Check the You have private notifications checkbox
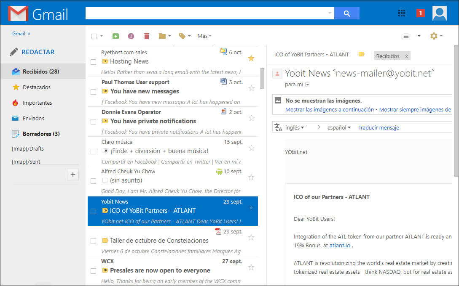459x286 pixels. tap(94, 122)
